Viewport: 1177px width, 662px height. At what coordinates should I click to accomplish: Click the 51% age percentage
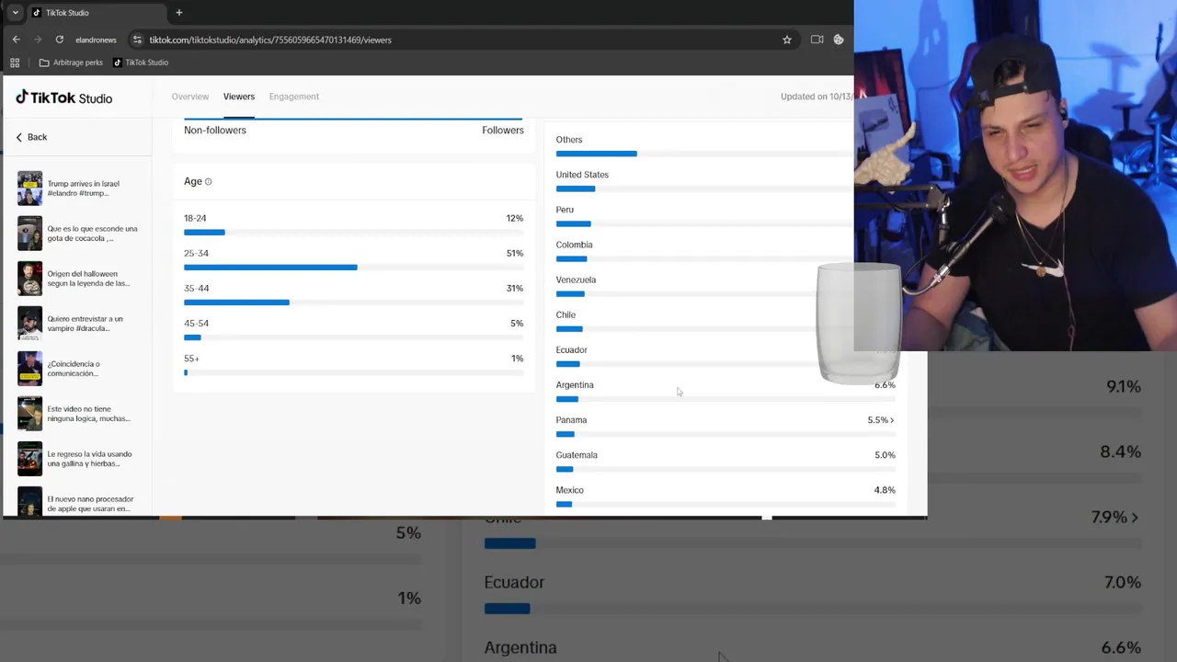point(515,253)
